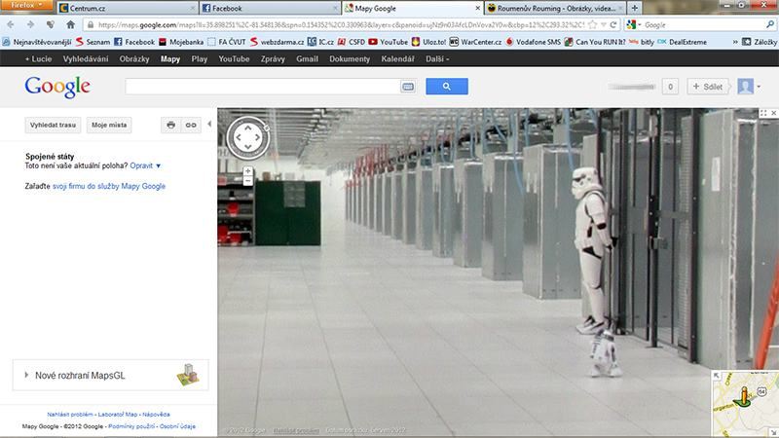Open the on-screen keyboard icon

pos(408,87)
